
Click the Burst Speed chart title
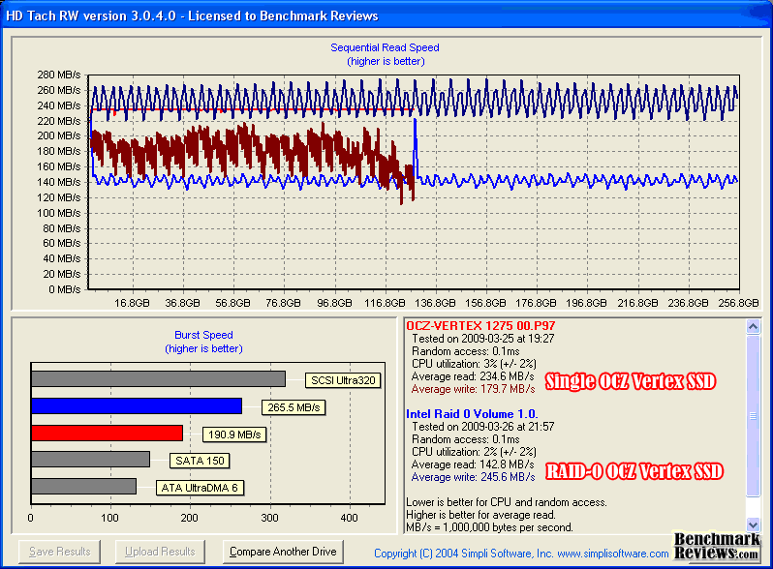(x=203, y=335)
